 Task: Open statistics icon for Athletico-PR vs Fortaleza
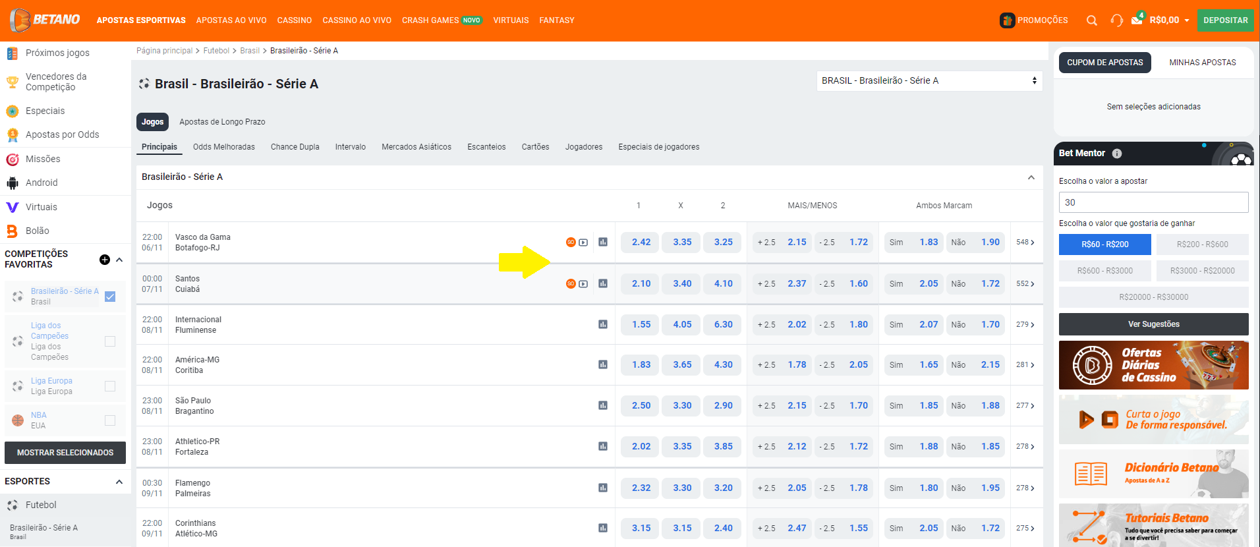pos(603,446)
